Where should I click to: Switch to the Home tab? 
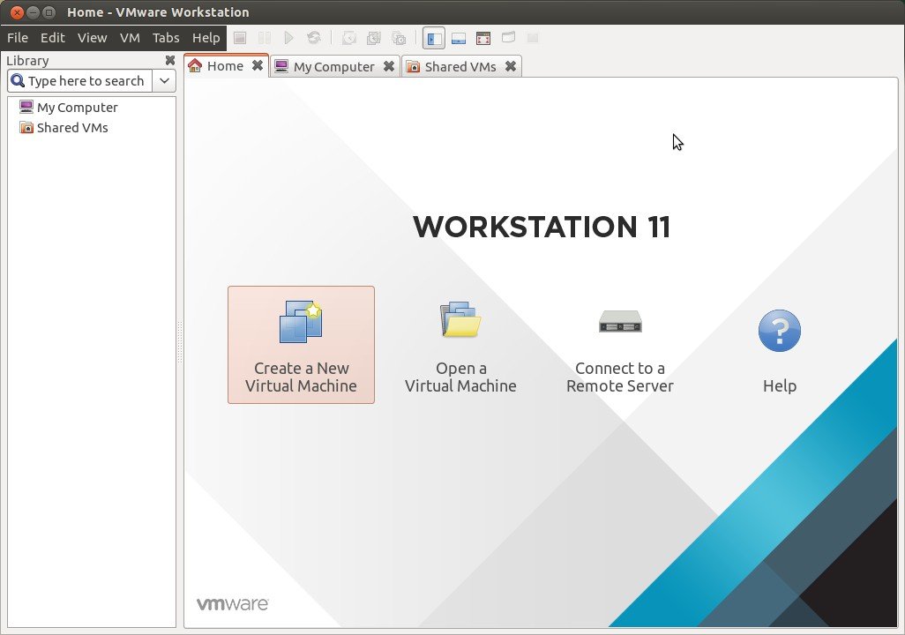click(x=225, y=66)
